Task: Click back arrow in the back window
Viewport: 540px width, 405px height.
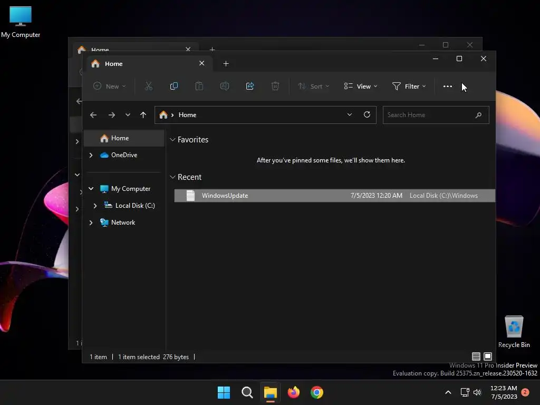Action: (79, 101)
